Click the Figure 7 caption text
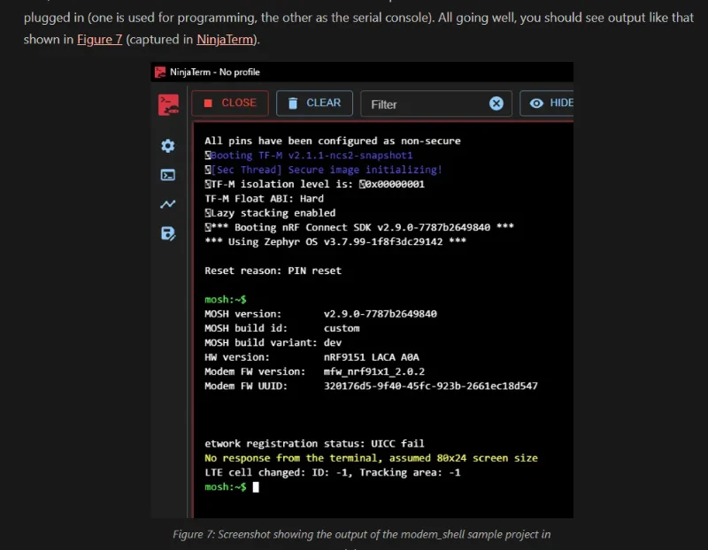 pos(361,534)
